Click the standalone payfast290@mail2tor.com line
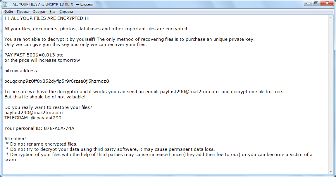Screen dimensions: 336x177 [33, 113]
